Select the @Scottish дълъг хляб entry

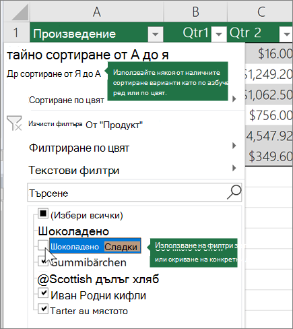(98, 279)
